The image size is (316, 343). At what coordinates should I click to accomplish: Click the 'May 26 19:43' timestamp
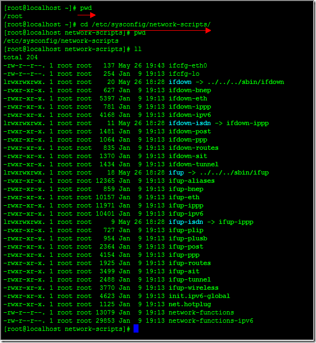click(141, 66)
